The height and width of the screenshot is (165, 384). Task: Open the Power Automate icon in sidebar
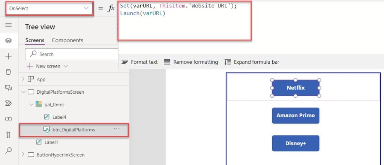tap(8, 103)
